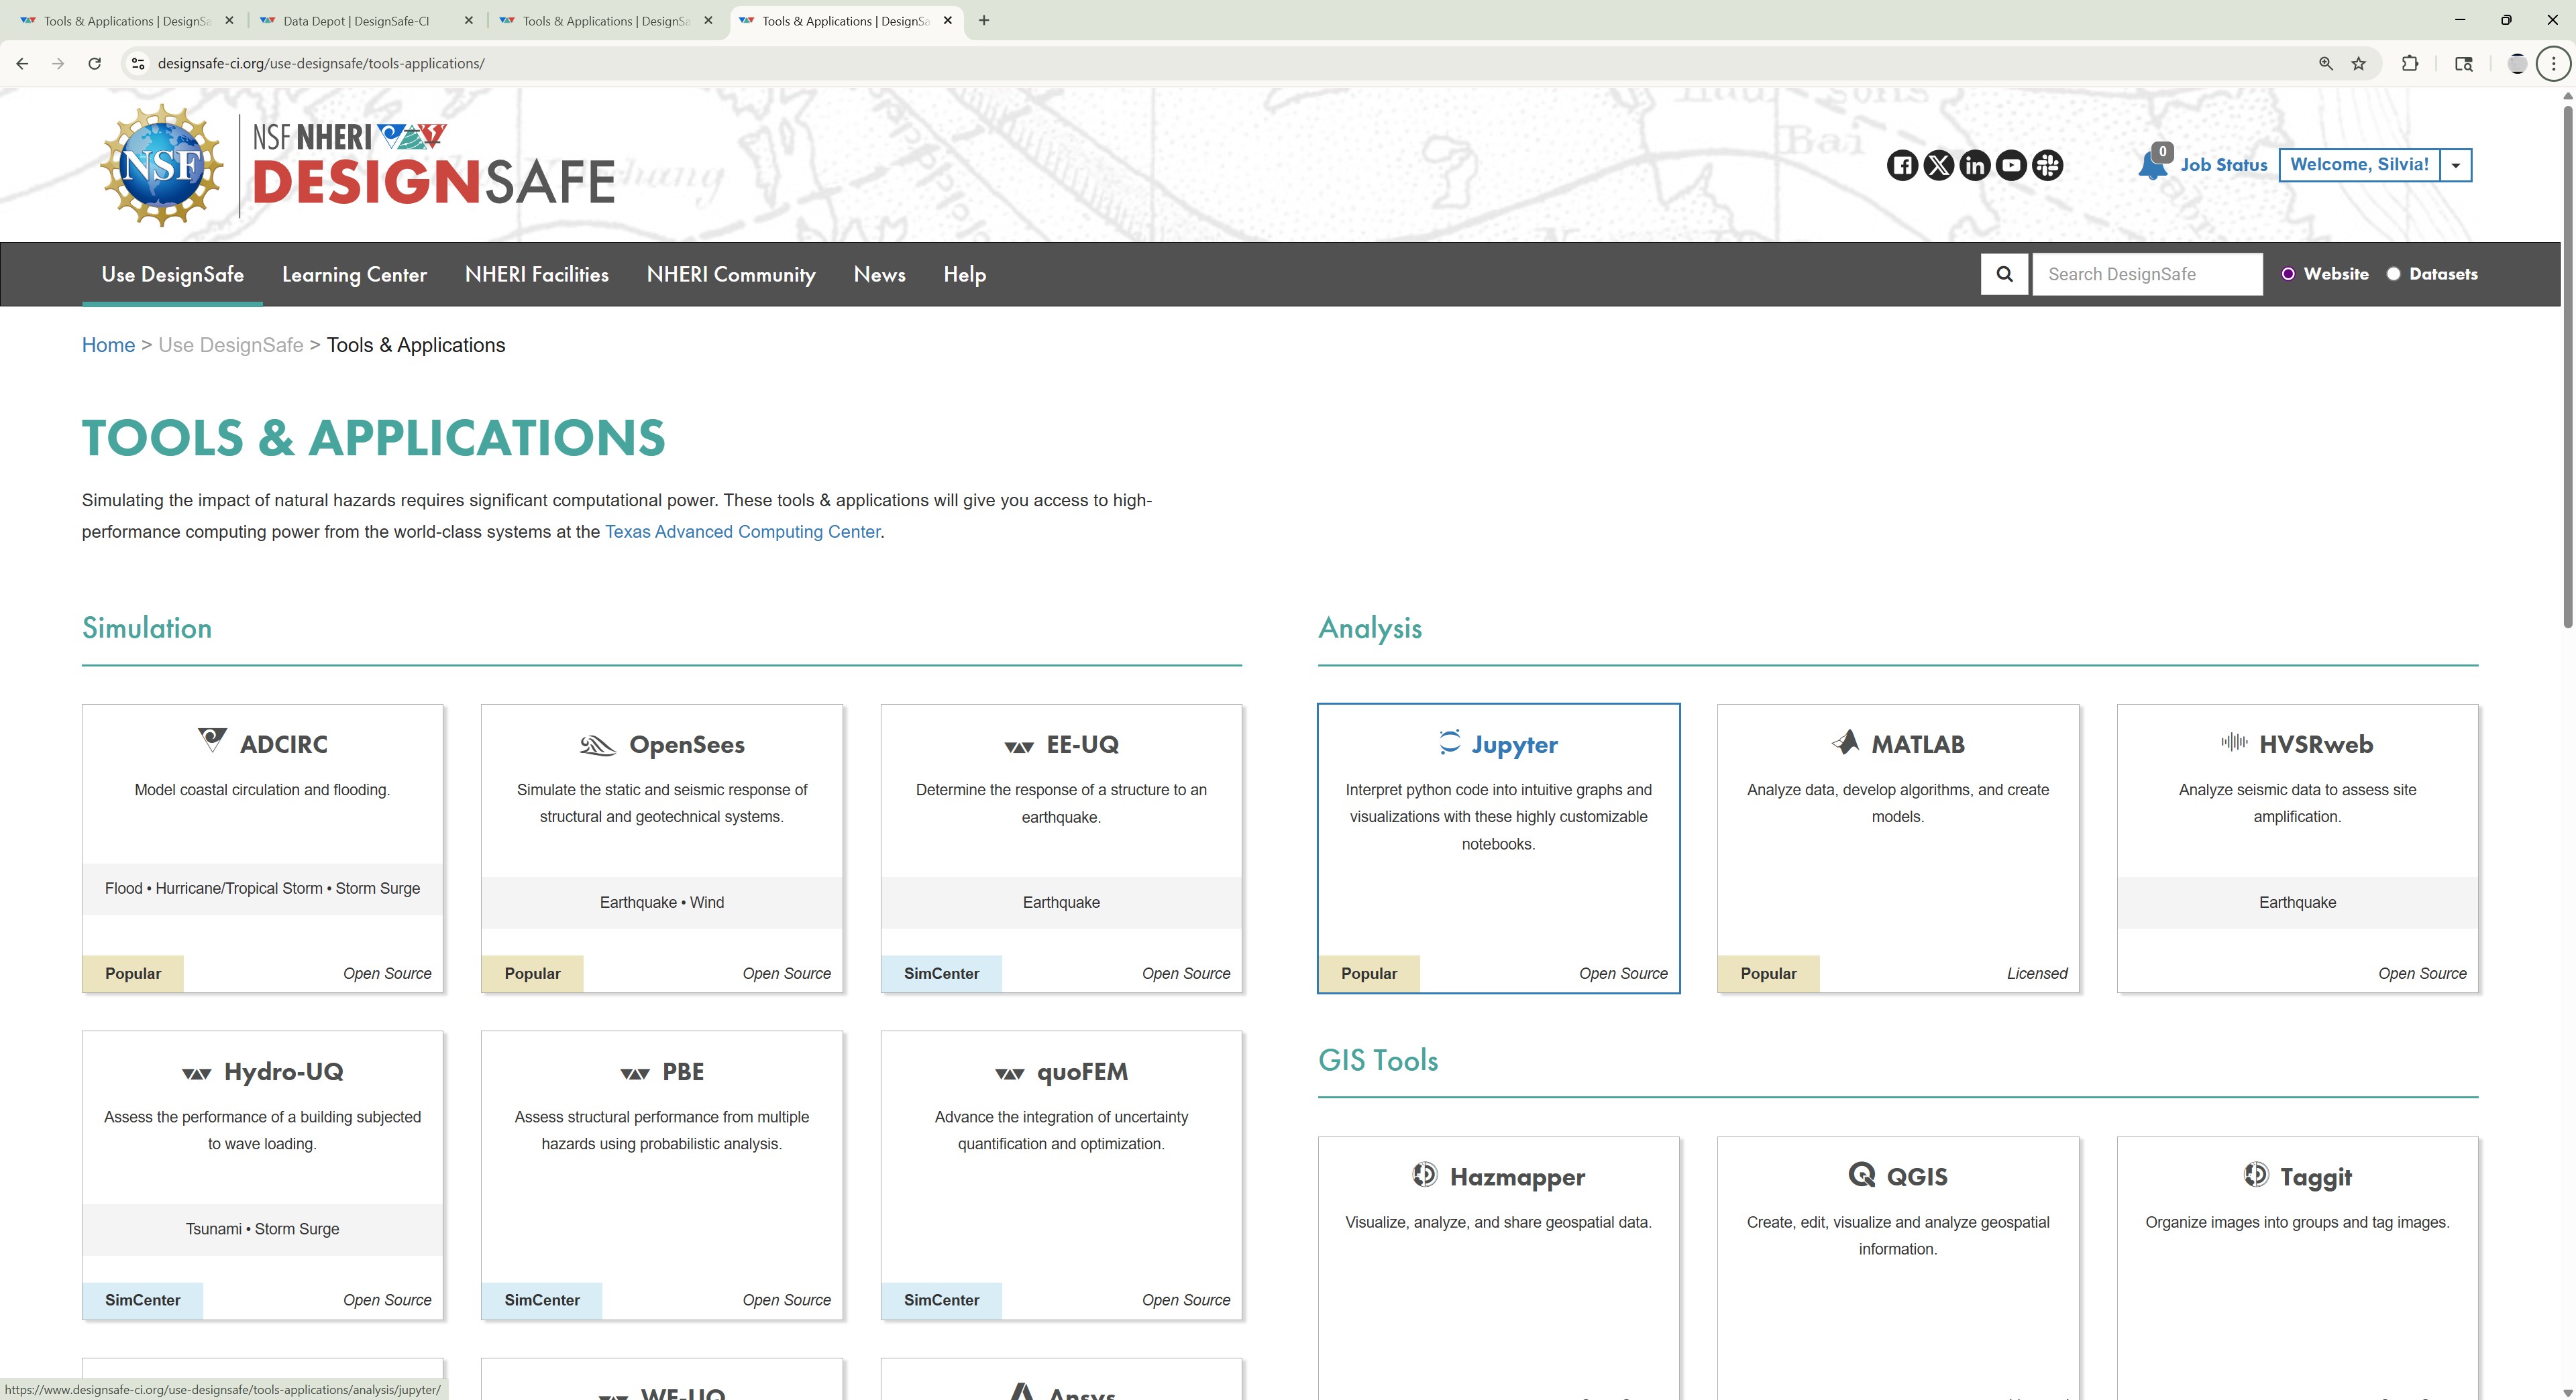The height and width of the screenshot is (1400, 2576).
Task: Click the notification bell icon
Action: [x=2152, y=166]
